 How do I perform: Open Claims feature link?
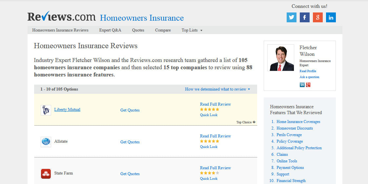pyautogui.click(x=282, y=154)
